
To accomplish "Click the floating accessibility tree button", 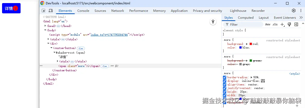I will [x=213, y=22].
